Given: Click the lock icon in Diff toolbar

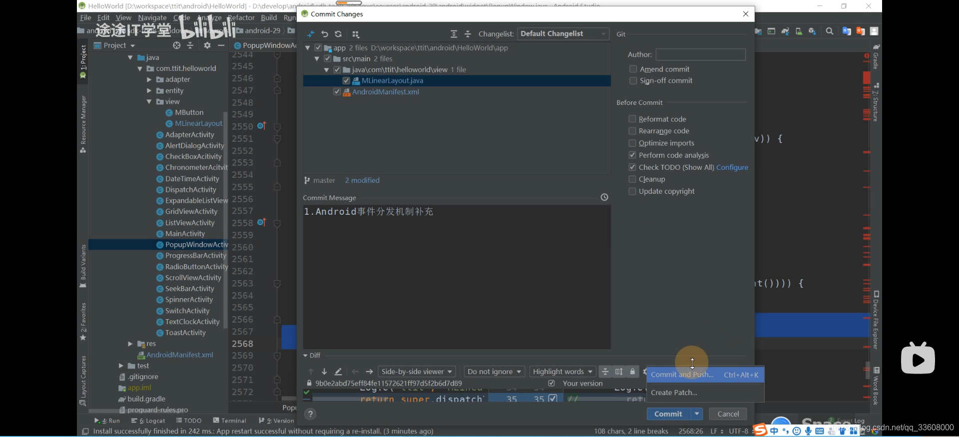Looking at the screenshot, I should [x=632, y=372].
